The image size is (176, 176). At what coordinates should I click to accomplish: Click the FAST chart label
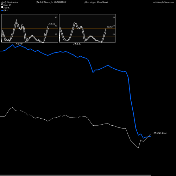coord(19,44)
